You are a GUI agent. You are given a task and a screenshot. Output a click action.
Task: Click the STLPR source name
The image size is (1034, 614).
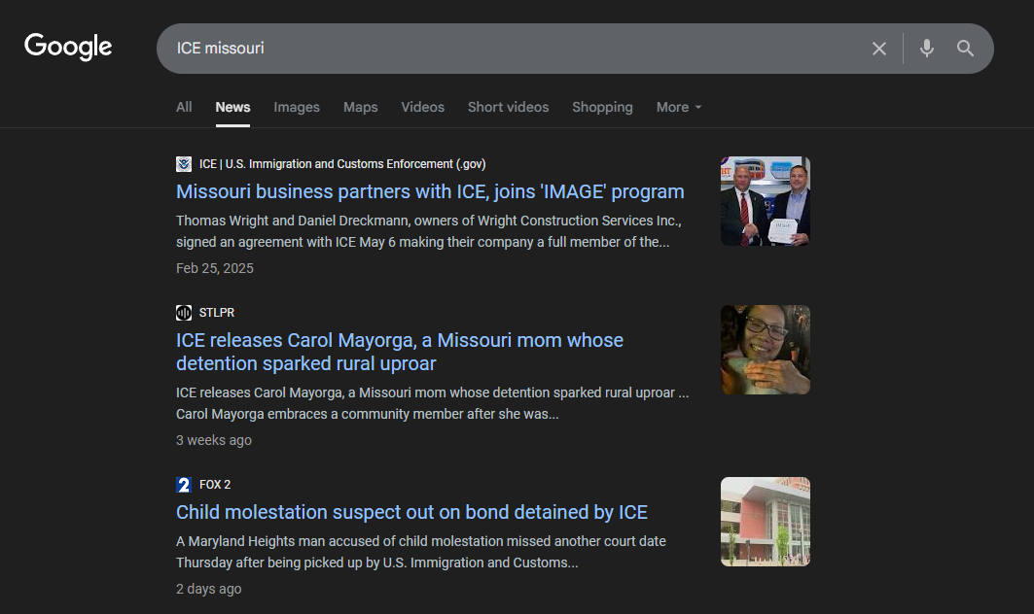coord(217,312)
